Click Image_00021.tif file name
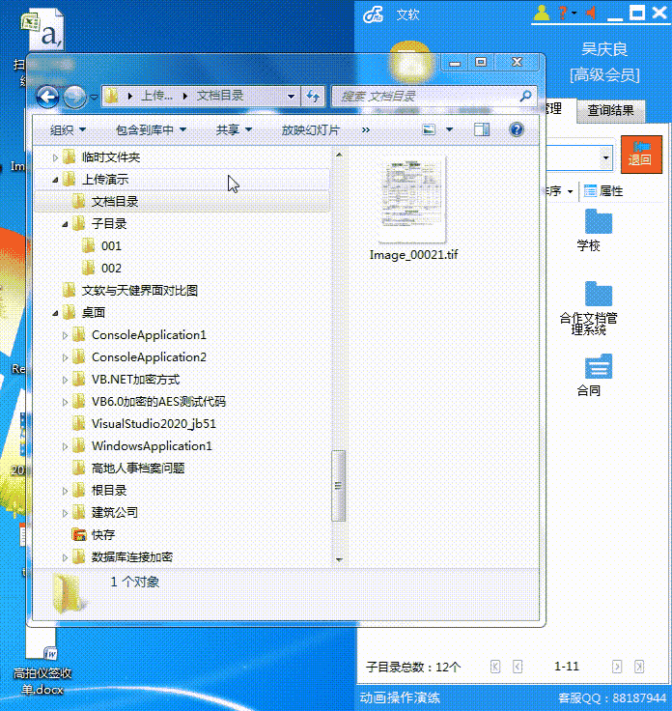 [x=413, y=254]
